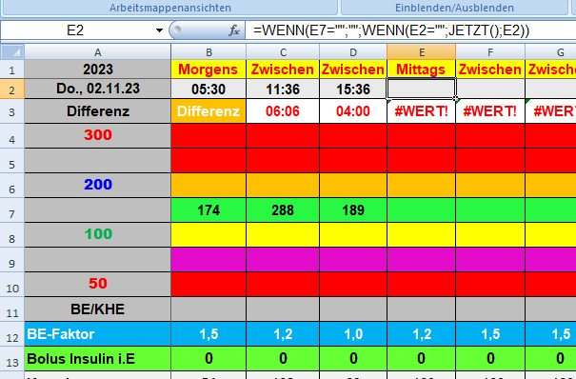Screen dimensions: 576x379
Task: Click BE-Faktor value 1,0 in column D
Action: [x=353, y=334]
